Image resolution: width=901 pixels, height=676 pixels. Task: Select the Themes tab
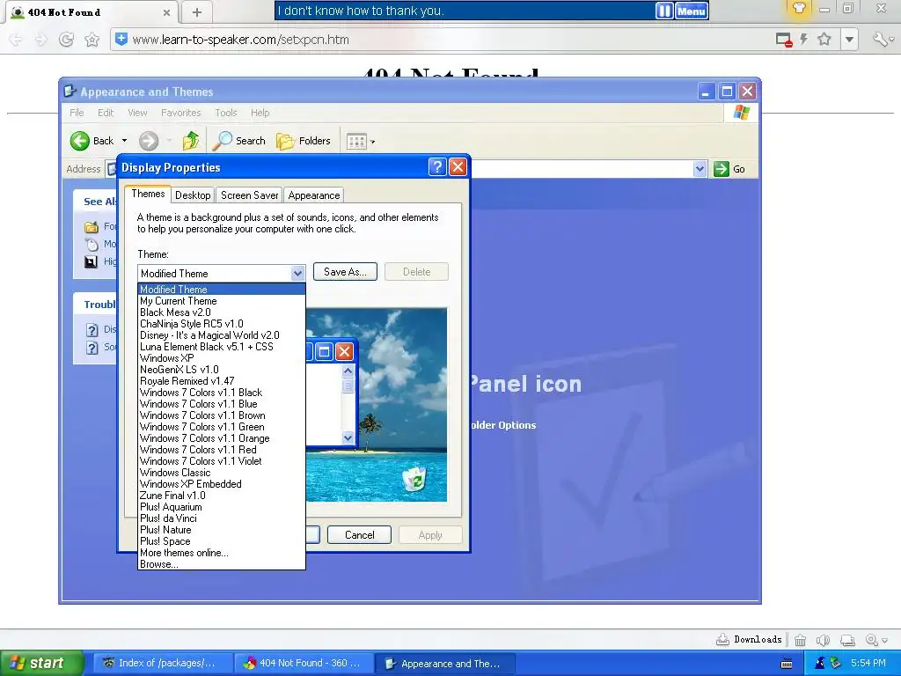pos(148,194)
